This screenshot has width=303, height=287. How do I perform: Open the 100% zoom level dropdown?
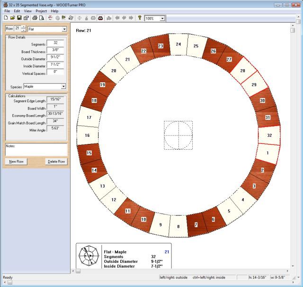(162, 18)
